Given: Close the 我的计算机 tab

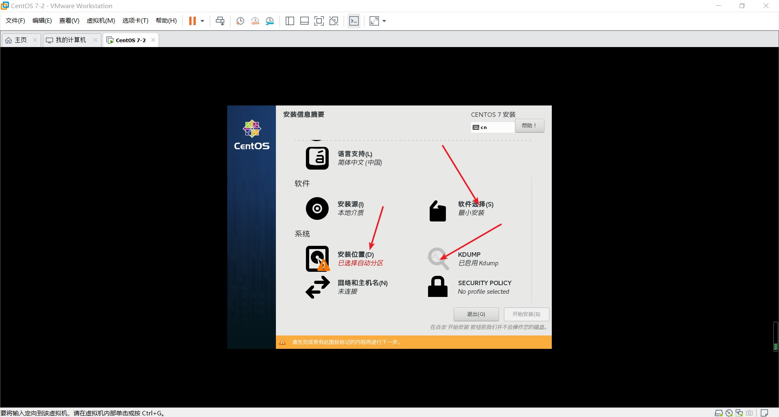Looking at the screenshot, I should [x=95, y=40].
